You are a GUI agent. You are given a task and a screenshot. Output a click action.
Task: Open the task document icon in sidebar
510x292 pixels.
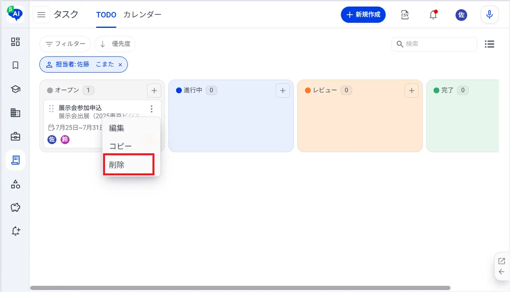coord(16,160)
